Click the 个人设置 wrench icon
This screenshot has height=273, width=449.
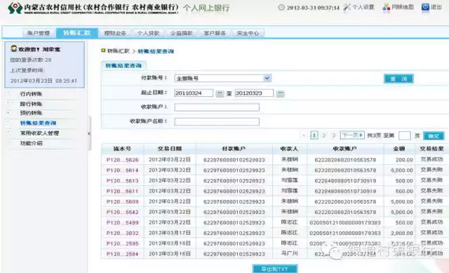click(347, 7)
